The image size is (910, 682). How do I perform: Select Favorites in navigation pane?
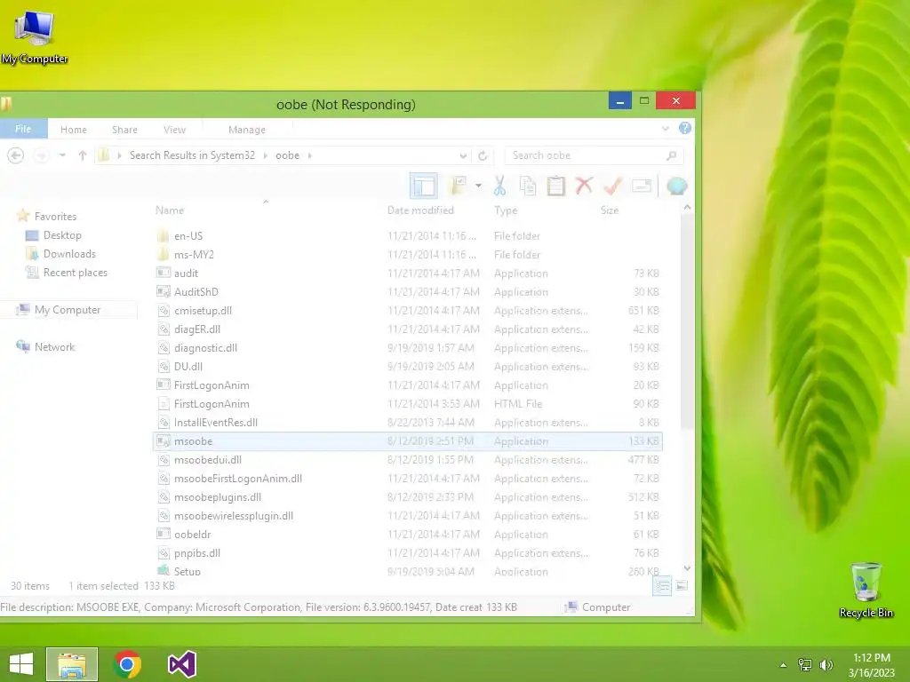pos(55,217)
